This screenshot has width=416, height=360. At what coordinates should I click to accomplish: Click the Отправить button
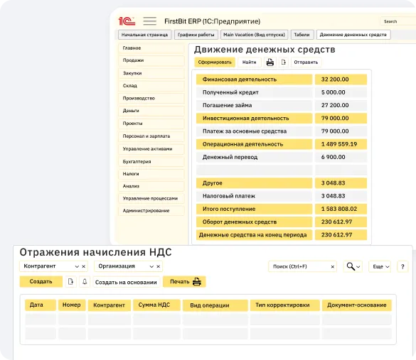click(306, 62)
